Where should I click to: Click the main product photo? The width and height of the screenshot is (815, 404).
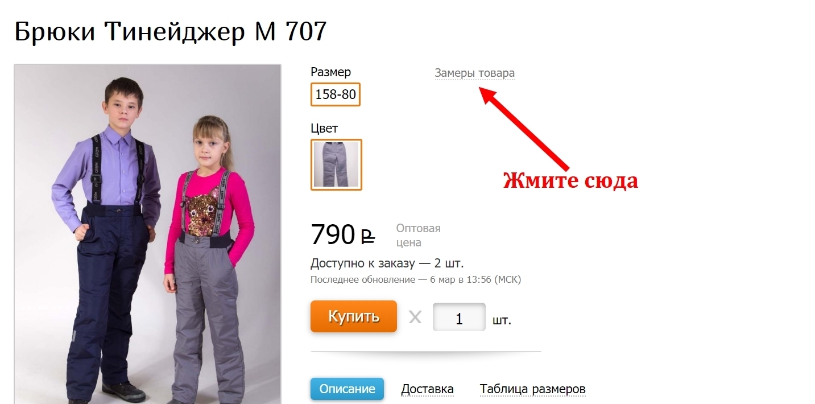click(148, 234)
